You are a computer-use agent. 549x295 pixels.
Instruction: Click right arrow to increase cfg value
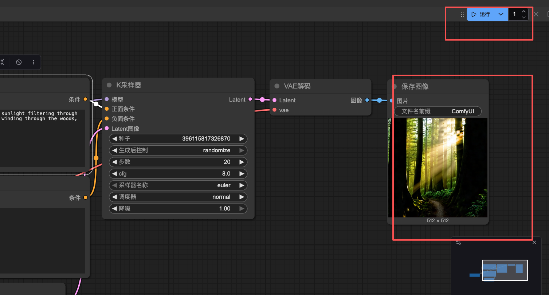[x=242, y=174]
